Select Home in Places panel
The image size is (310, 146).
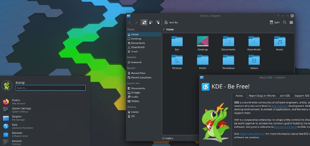coord(144,34)
